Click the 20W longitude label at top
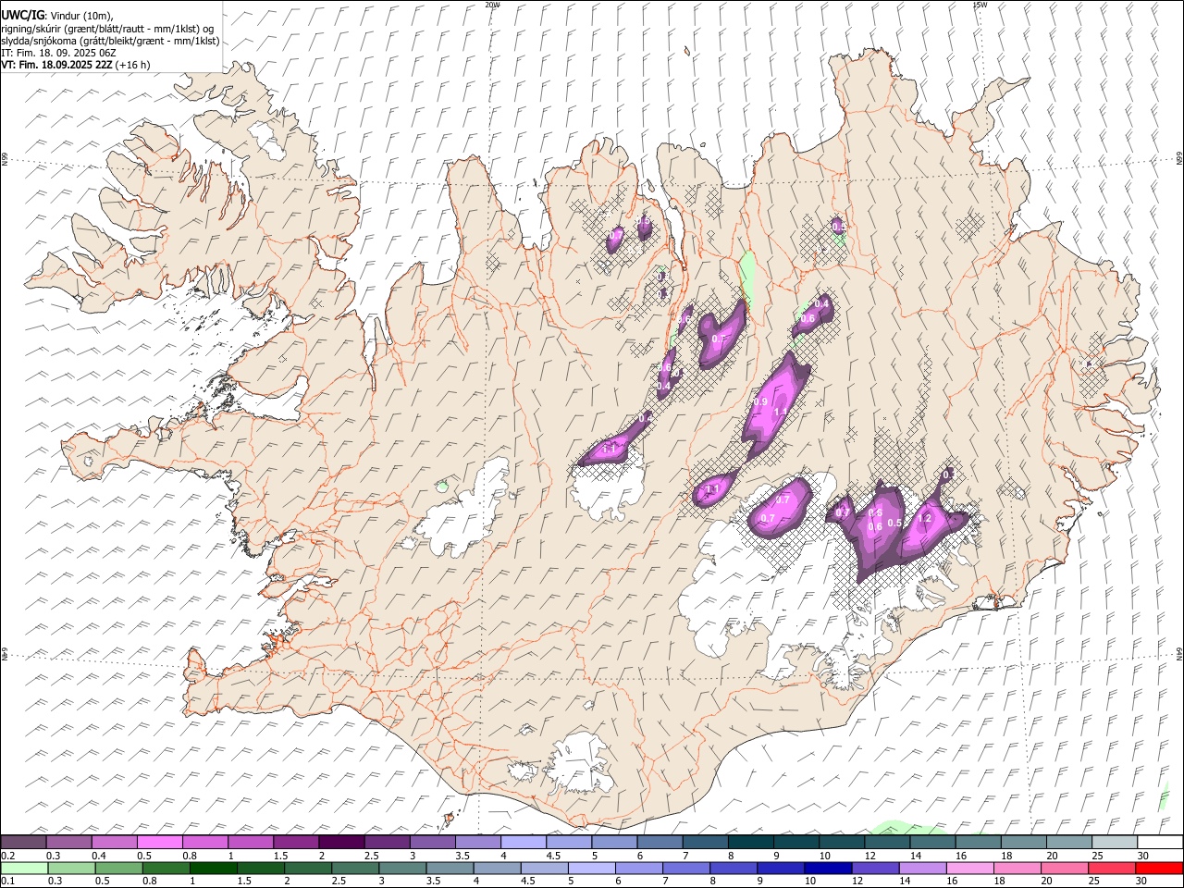The height and width of the screenshot is (888, 1184). (493, 5)
